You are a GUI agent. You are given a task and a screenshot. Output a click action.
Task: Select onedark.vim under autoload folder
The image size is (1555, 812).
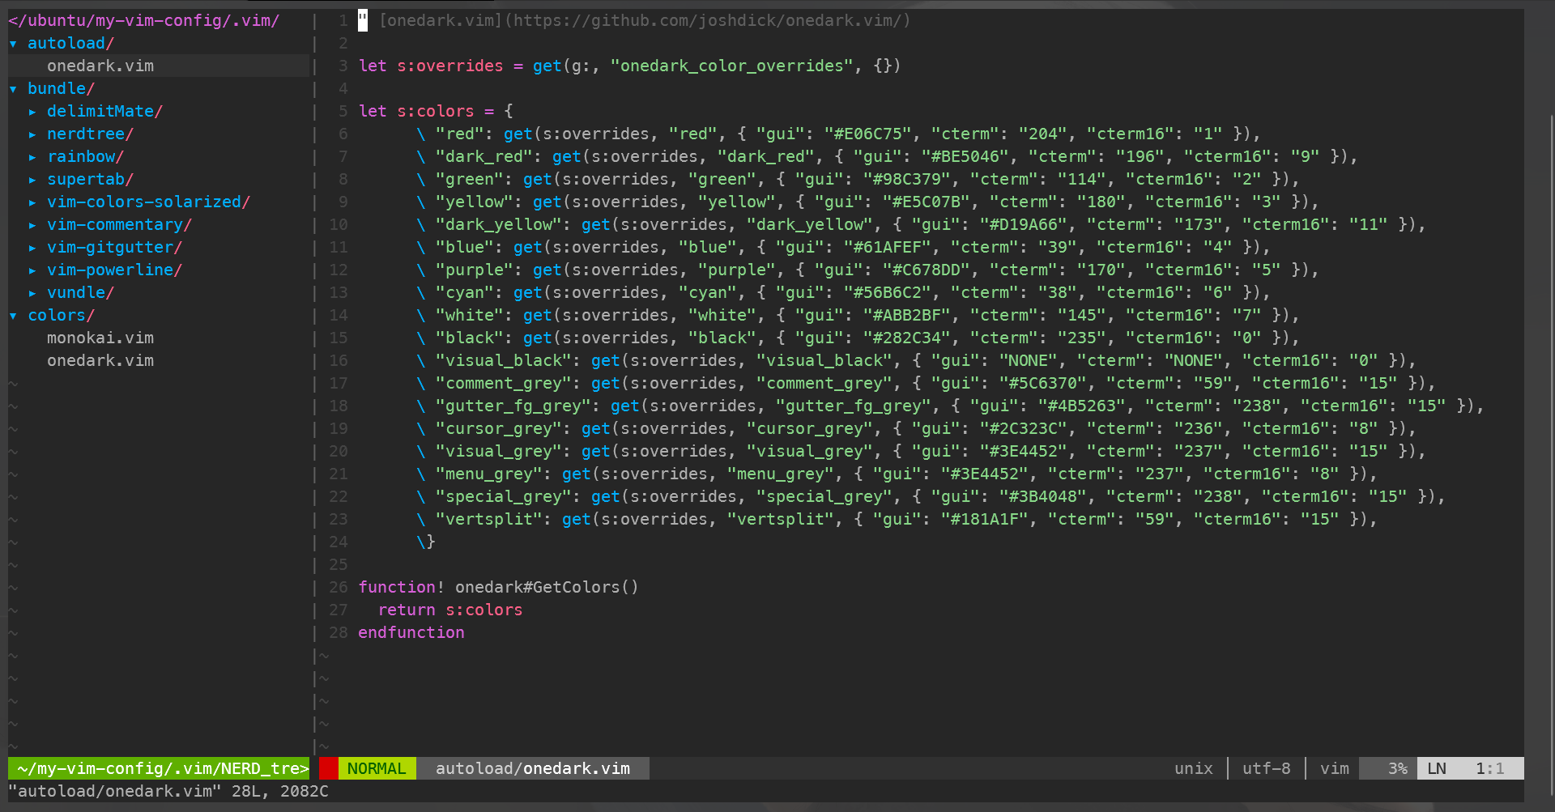(100, 66)
